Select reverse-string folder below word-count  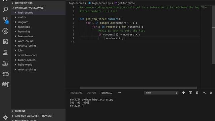coord(38,46)
